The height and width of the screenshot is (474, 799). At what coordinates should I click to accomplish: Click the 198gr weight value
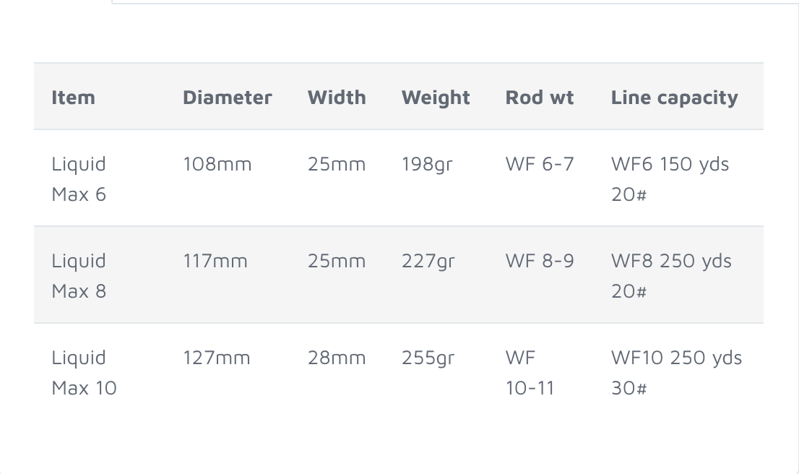[x=427, y=165]
